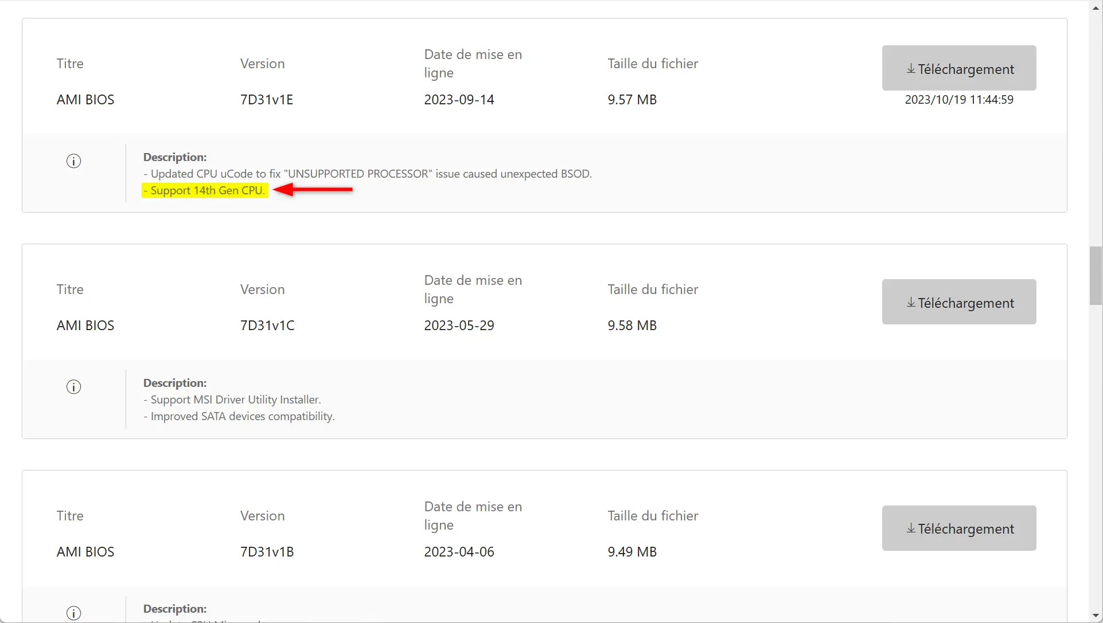Click the vertical scrollbar thumb
1103x623 pixels.
tap(1096, 276)
